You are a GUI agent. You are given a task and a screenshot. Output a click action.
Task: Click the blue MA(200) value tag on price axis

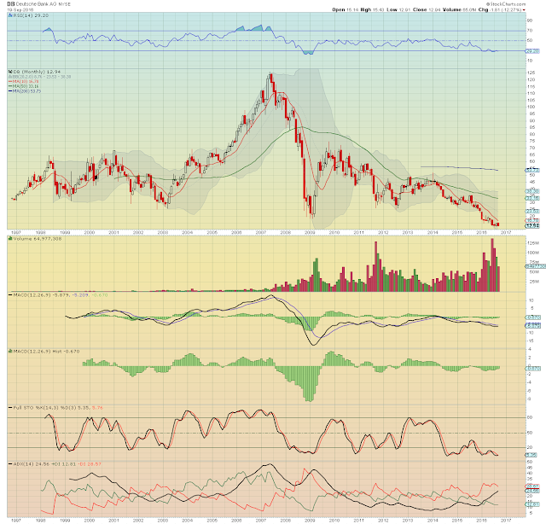532,171
